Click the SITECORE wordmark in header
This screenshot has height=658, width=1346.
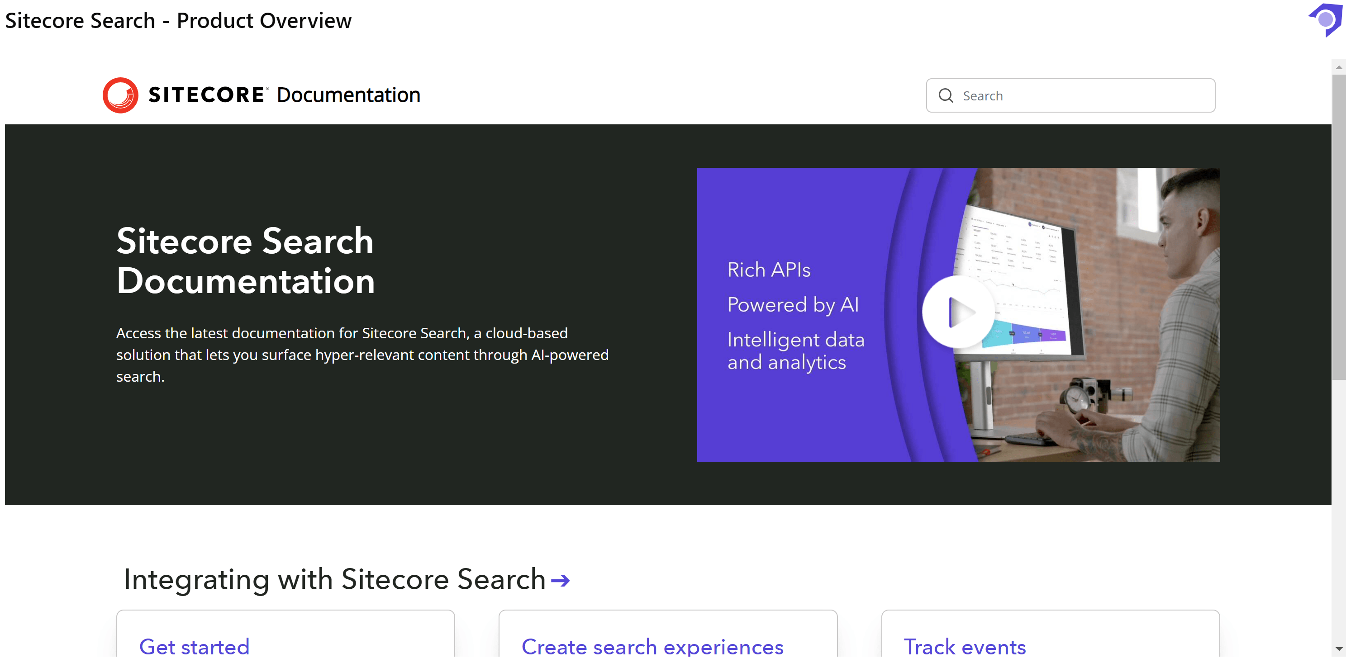coord(207,95)
